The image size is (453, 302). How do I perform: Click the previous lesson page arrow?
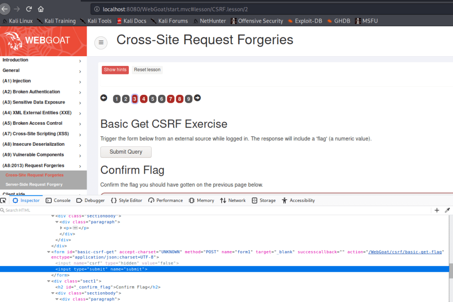[x=104, y=98]
